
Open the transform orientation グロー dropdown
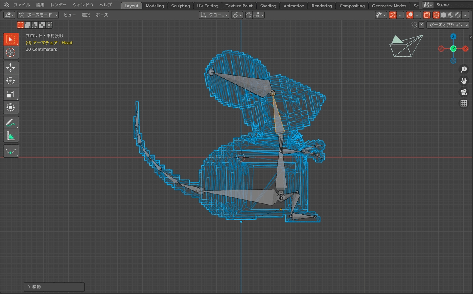(x=214, y=15)
